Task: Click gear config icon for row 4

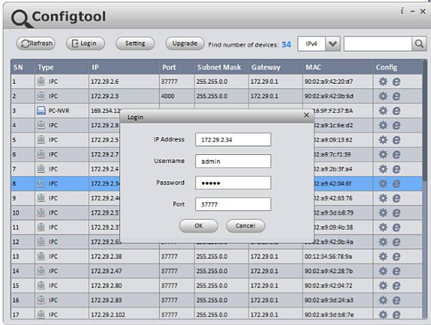Action: pos(383,125)
